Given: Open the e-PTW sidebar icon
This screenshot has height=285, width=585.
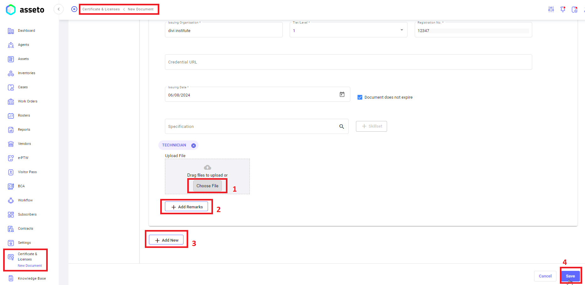Looking at the screenshot, I should [11, 158].
